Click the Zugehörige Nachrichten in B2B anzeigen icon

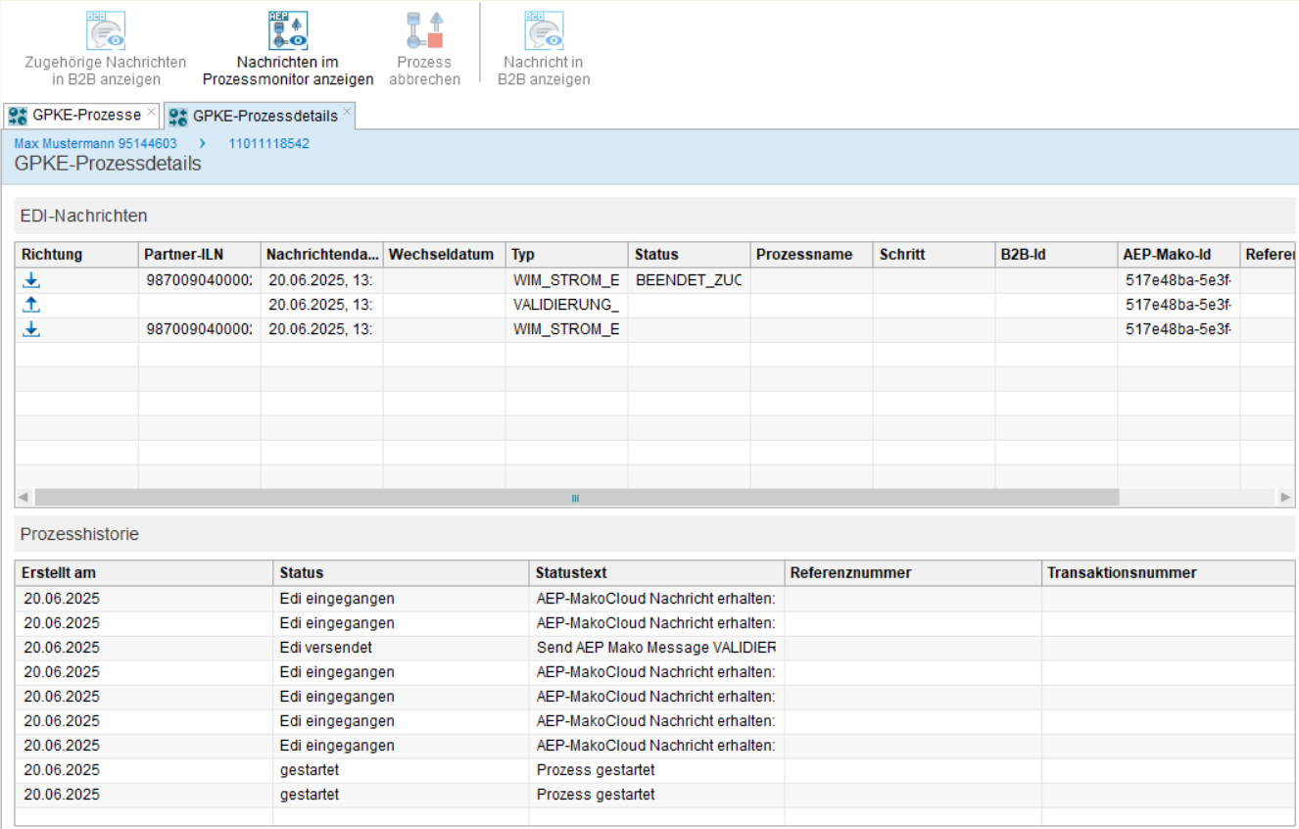coord(106,30)
